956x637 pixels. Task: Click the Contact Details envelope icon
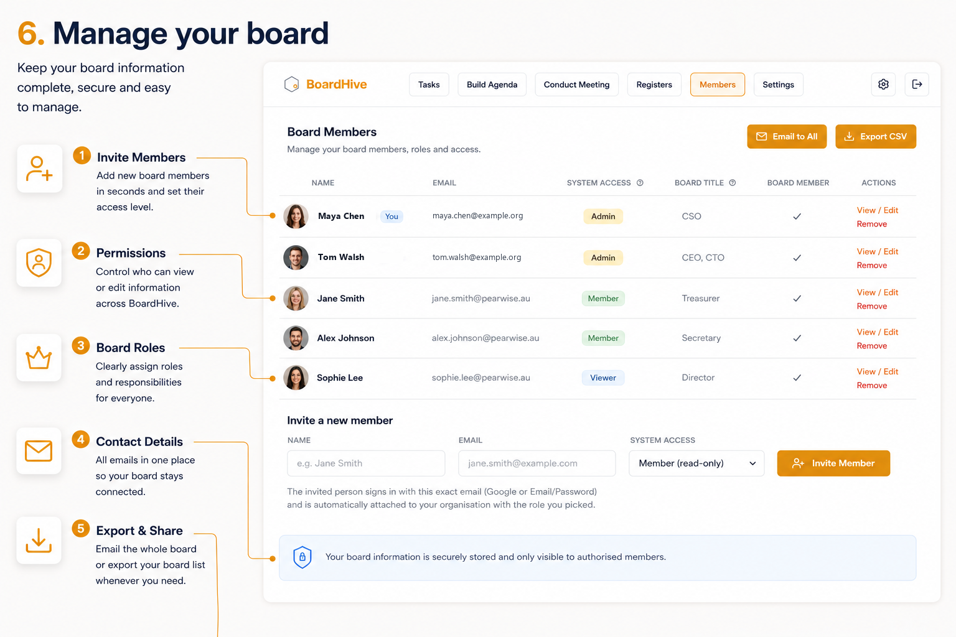(39, 451)
